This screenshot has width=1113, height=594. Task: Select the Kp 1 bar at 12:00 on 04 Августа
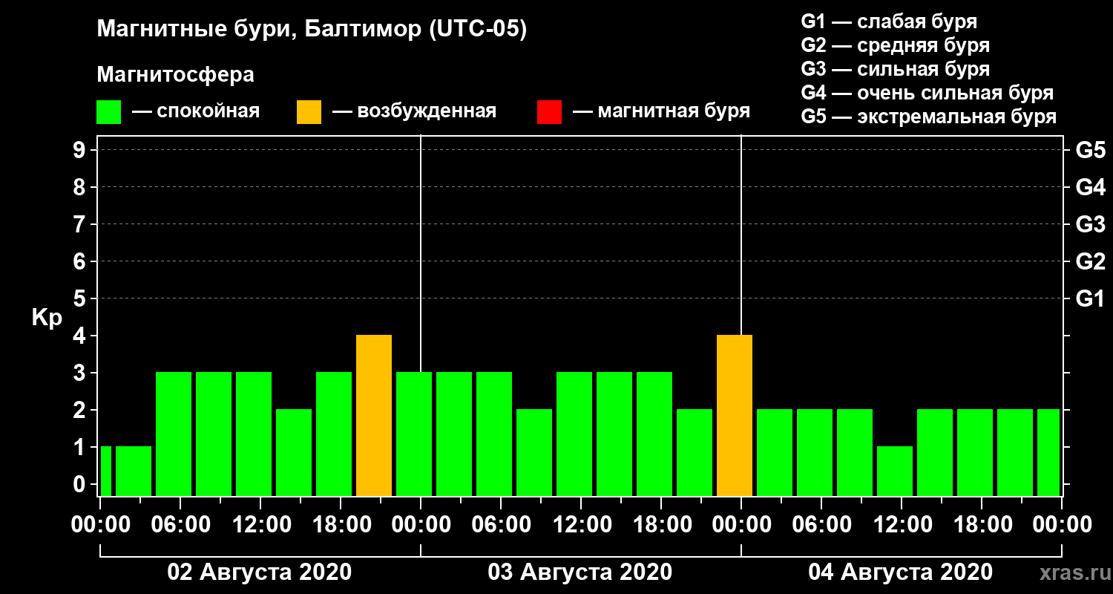tap(895, 471)
